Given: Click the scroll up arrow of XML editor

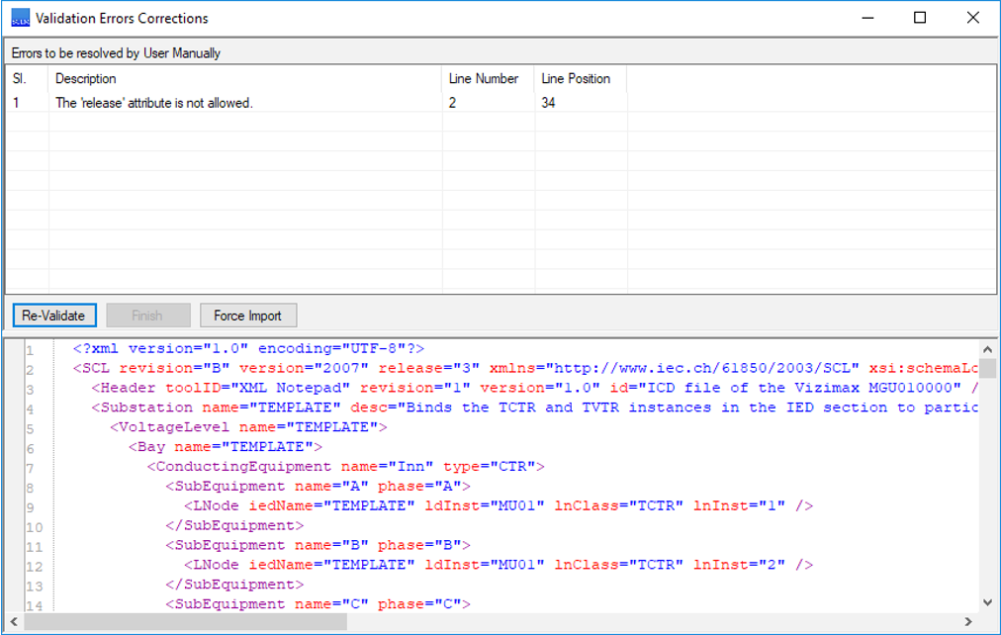Looking at the screenshot, I should (987, 349).
